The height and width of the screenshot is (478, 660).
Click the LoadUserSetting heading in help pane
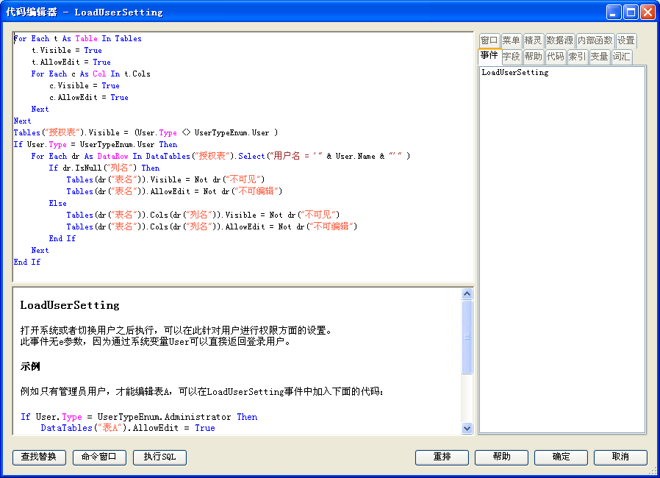coord(70,305)
